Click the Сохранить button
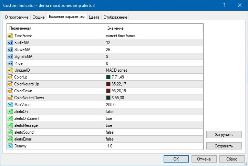This screenshot has height=166, width=248. [224, 146]
